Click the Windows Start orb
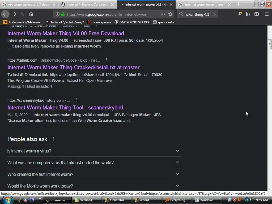 7,200
